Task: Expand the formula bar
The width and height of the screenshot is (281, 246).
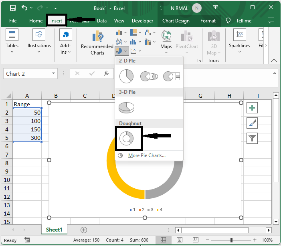Action: 275,73
